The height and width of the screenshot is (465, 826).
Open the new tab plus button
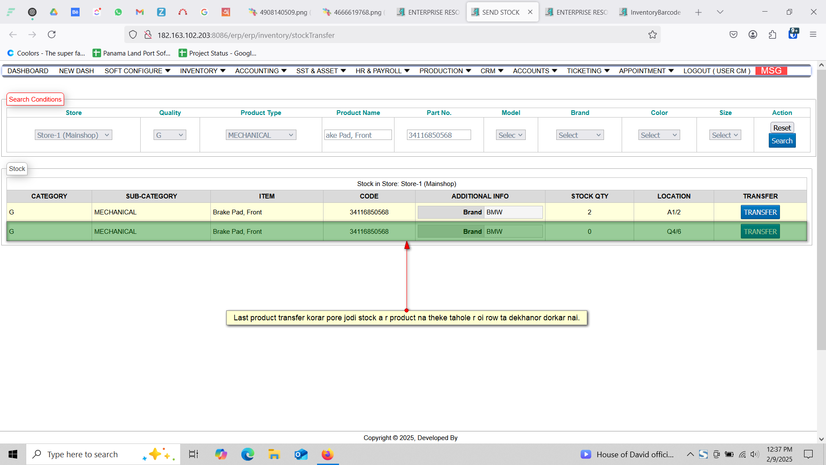(x=698, y=12)
